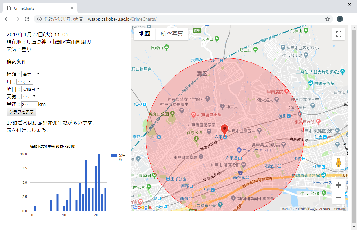This screenshot has height=230, width=357.
Task: Switch map to 航空写真 view
Action: pos(172,34)
